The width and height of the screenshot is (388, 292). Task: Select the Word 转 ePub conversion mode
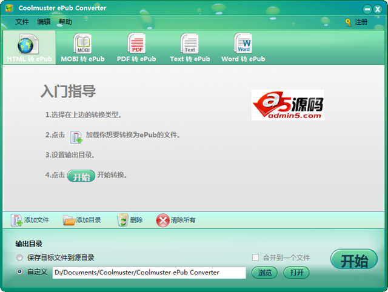click(243, 47)
